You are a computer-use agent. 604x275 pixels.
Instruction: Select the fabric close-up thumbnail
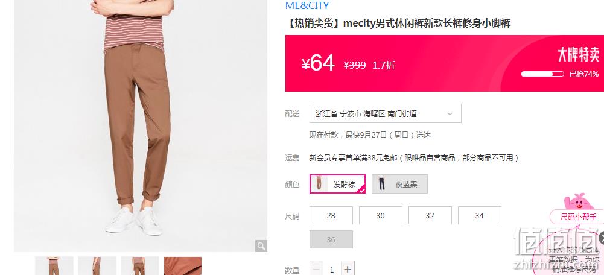183,266
